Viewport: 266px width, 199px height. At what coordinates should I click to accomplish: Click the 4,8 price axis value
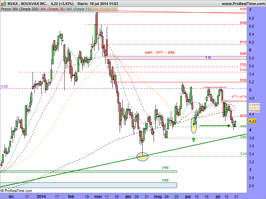coord(252,98)
